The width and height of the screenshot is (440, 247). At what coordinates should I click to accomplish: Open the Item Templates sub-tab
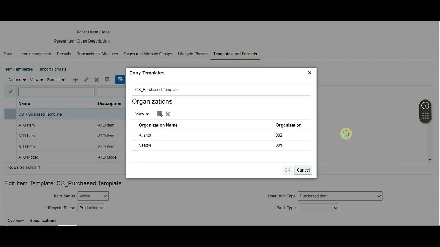click(x=19, y=69)
